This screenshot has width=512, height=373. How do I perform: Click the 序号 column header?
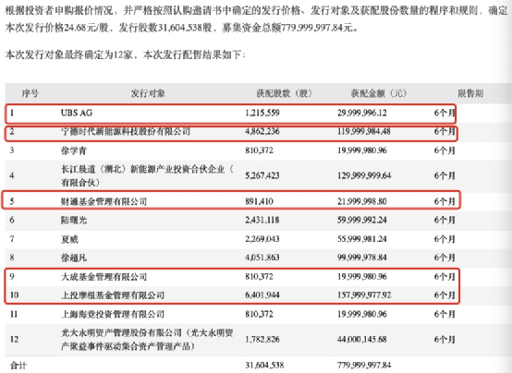click(30, 93)
